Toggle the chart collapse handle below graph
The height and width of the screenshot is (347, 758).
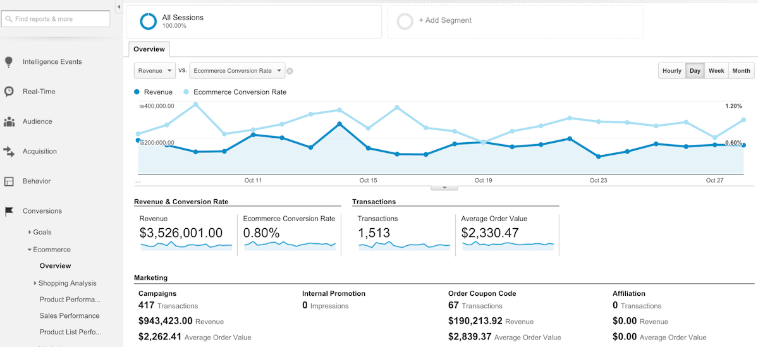[x=444, y=188]
